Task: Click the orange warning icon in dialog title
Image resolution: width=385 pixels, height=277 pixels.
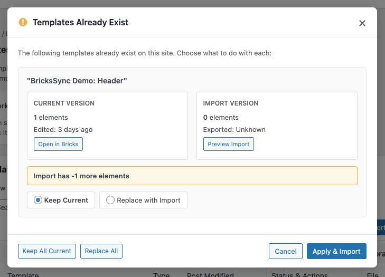Action: click(23, 22)
